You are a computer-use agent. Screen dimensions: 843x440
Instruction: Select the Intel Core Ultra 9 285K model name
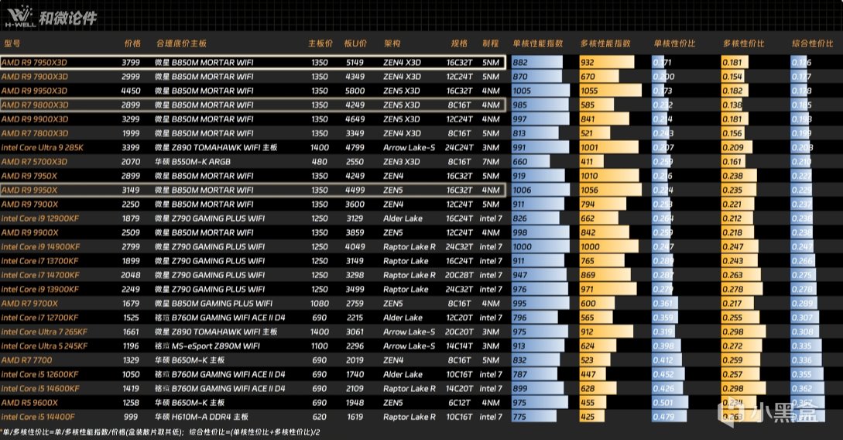(43, 147)
